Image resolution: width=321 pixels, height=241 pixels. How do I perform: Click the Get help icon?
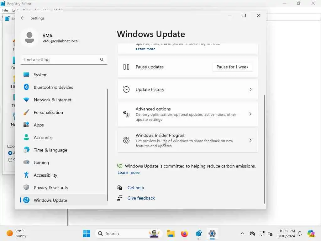pos(120,188)
